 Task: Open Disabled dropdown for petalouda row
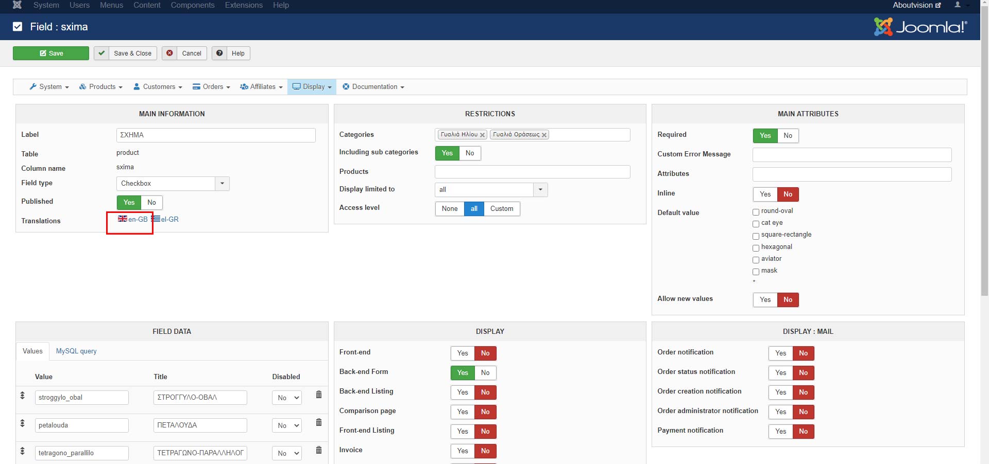pyautogui.click(x=286, y=425)
